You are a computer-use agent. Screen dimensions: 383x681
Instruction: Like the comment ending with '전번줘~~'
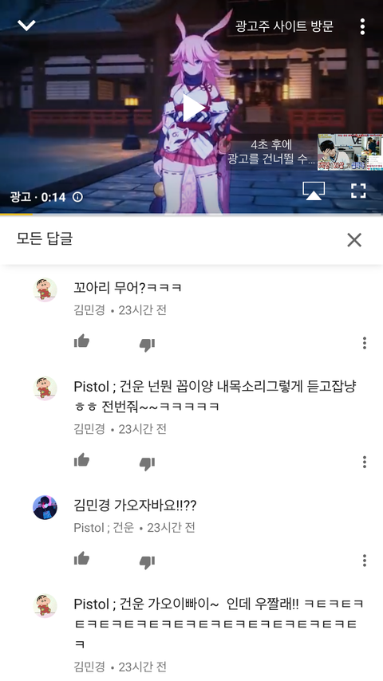point(81,460)
